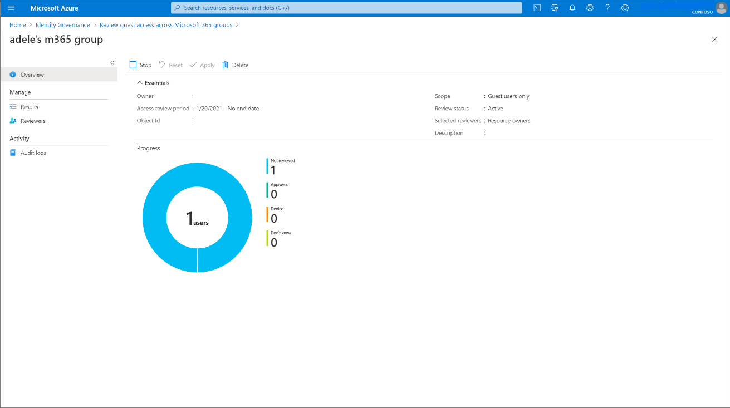
Task: Collapse the Essentials section
Action: click(x=140, y=82)
